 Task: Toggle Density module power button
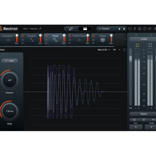pyautogui.click(x=93, y=36)
